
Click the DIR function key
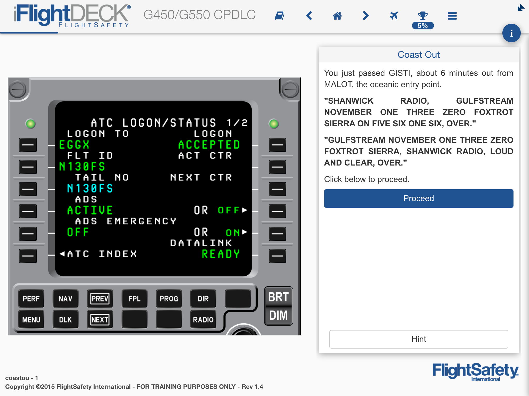click(203, 299)
